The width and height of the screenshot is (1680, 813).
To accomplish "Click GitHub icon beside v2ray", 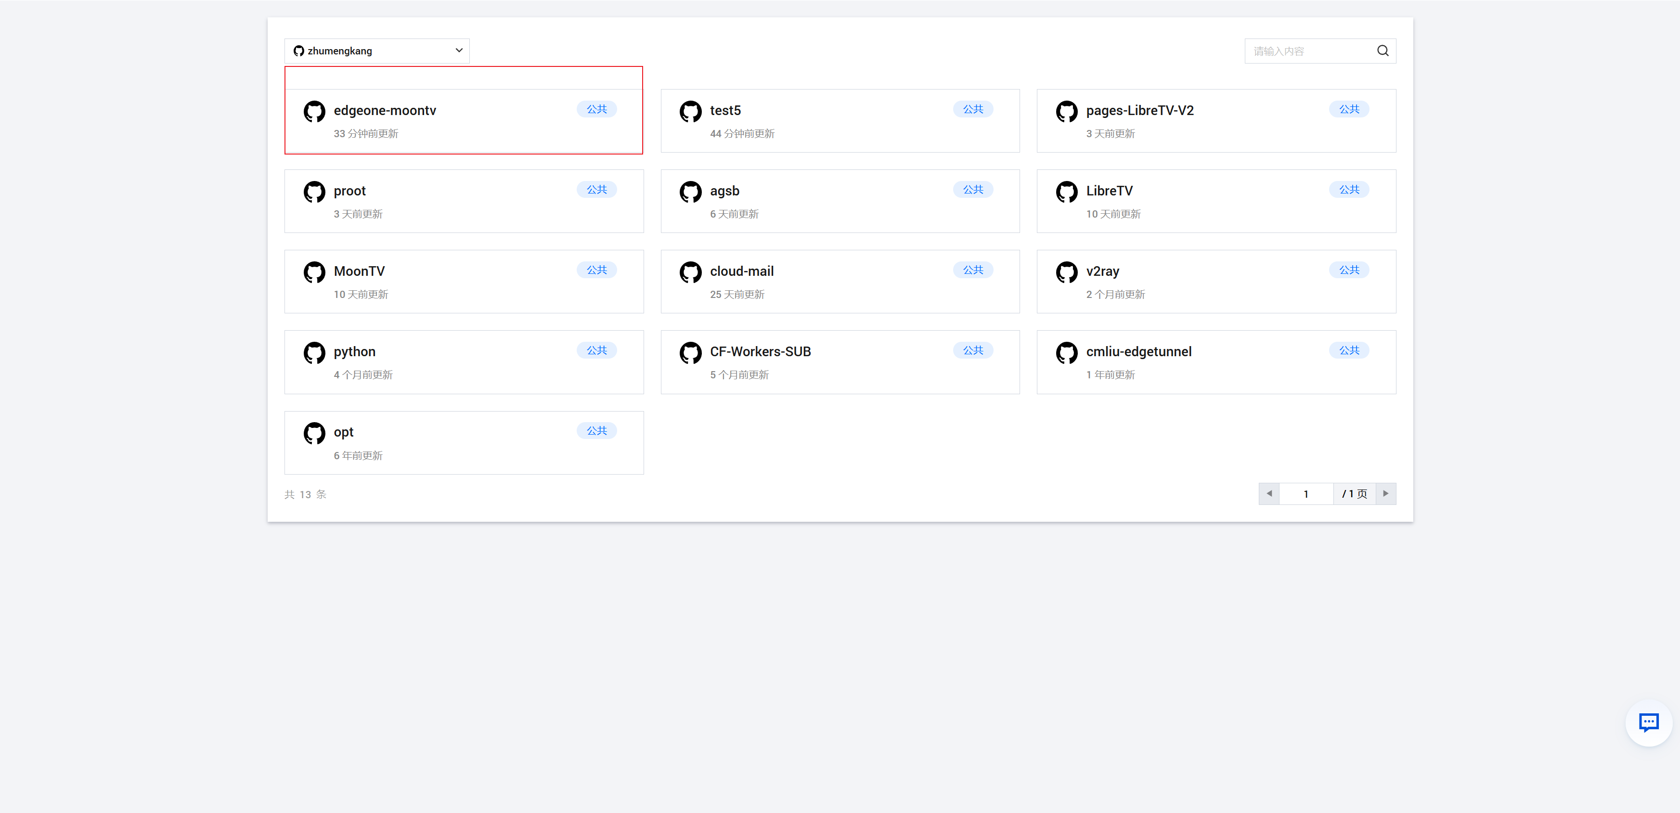I will pyautogui.click(x=1066, y=272).
